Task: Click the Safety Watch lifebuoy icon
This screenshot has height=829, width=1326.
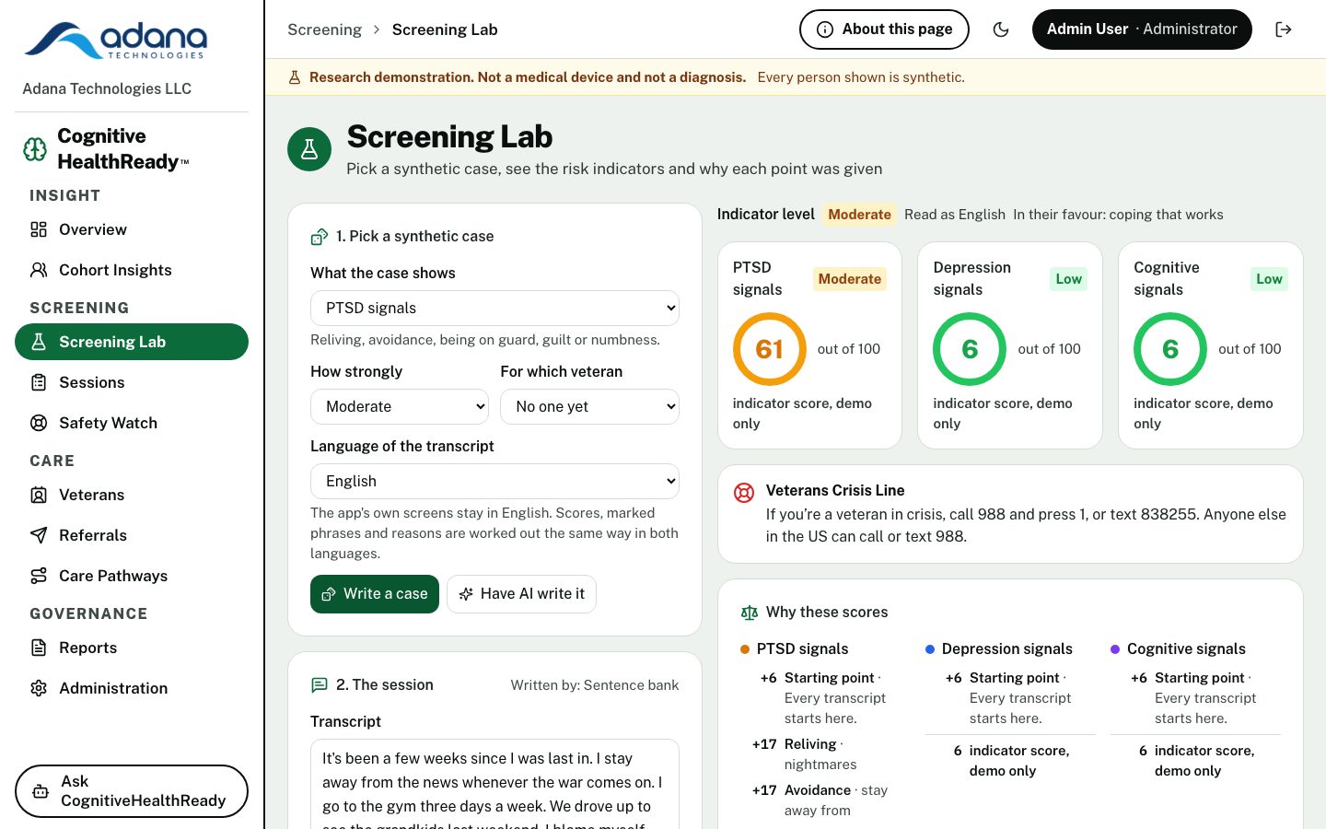Action: click(x=39, y=423)
